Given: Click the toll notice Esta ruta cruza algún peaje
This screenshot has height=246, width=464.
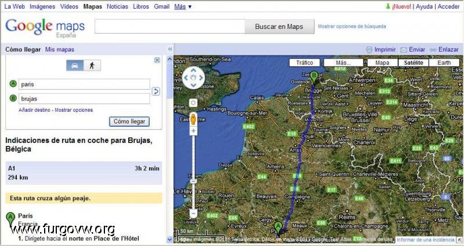Looking at the screenshot, I should pos(84,198).
